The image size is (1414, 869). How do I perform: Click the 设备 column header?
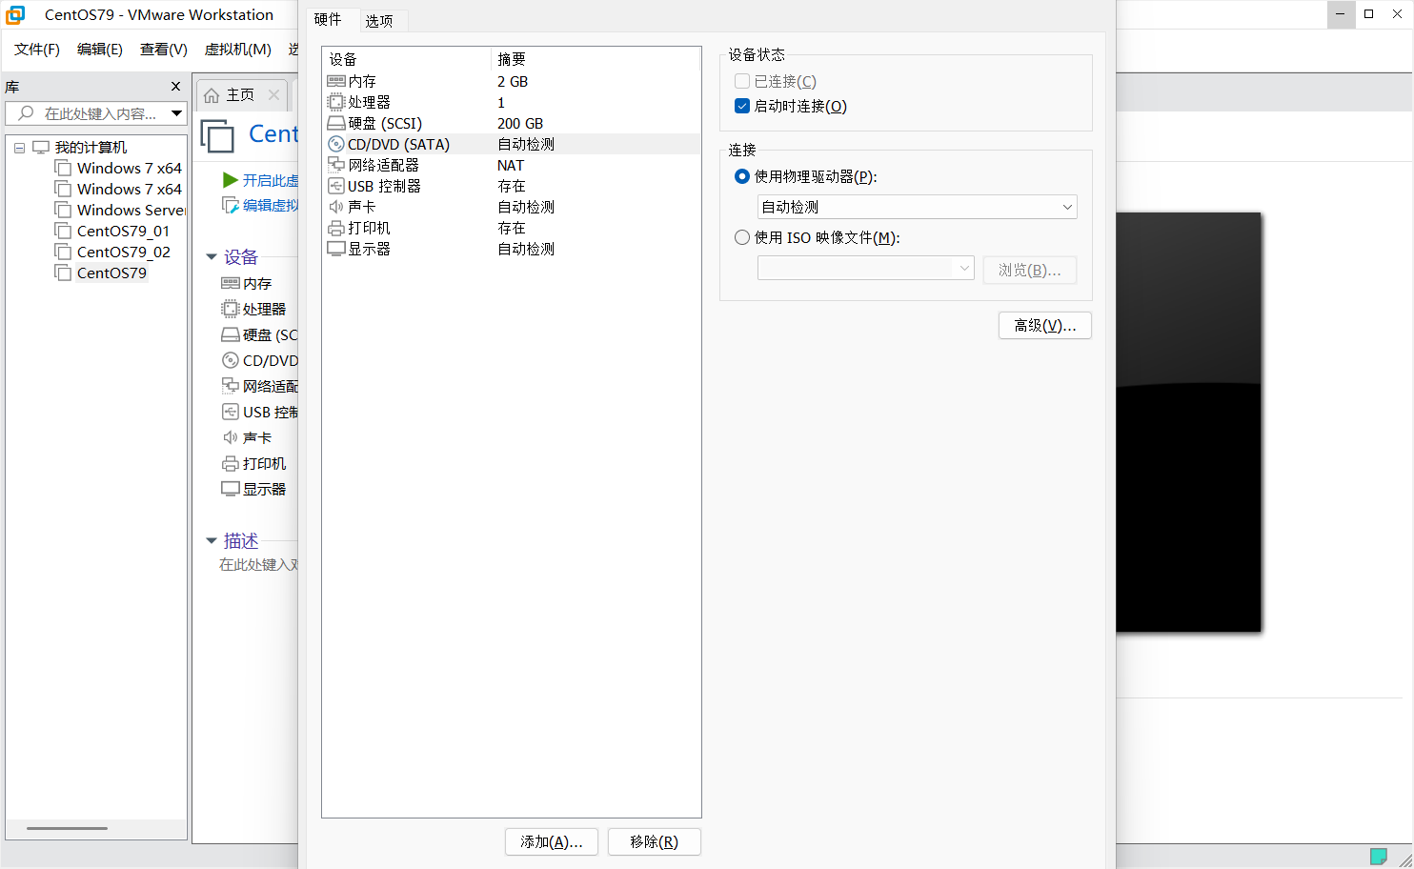pos(407,59)
